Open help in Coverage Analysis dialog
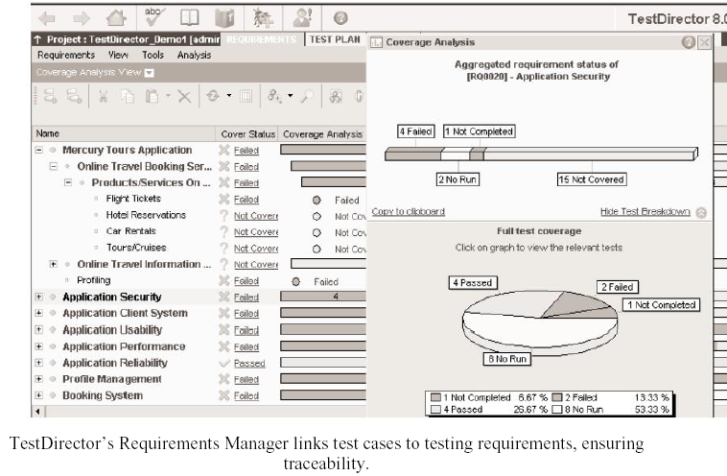Screen dimensions: 727x476 pyautogui.click(x=688, y=42)
